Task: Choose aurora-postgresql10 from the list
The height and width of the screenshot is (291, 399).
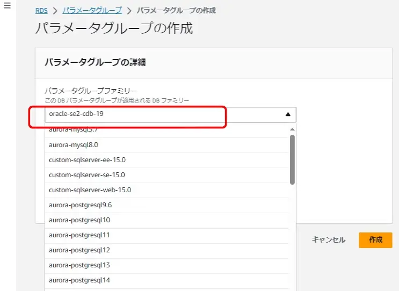Action: 79,220
